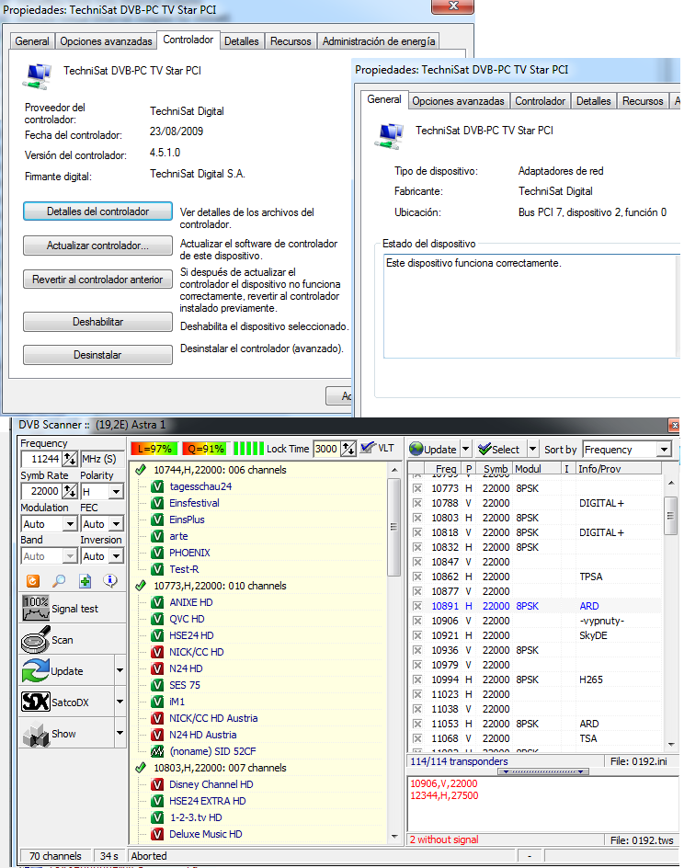Switch to the Controlador tab in right window
Viewport: 684px width, 868px height.
coord(540,101)
